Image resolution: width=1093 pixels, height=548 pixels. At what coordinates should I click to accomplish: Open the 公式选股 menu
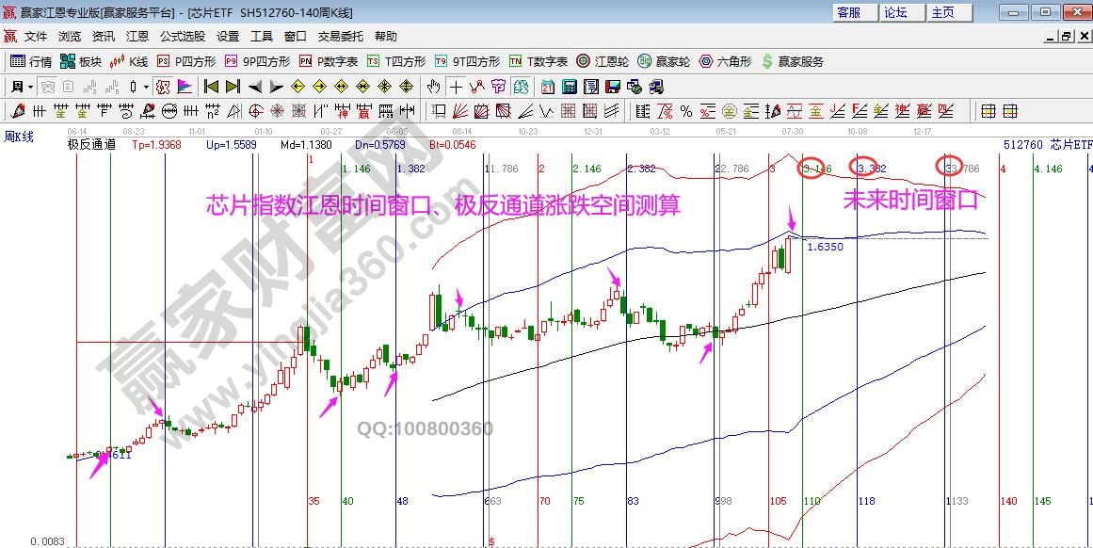182,37
